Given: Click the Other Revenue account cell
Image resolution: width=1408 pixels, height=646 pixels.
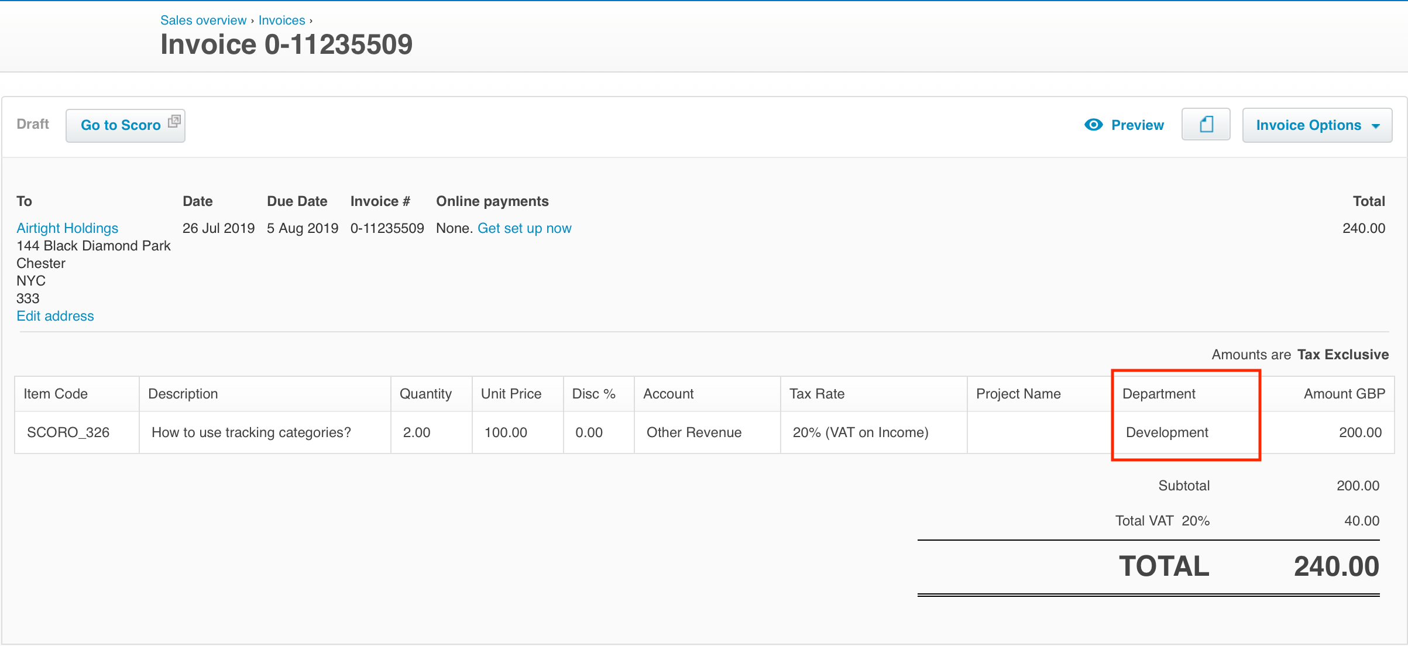Looking at the screenshot, I should (707, 432).
